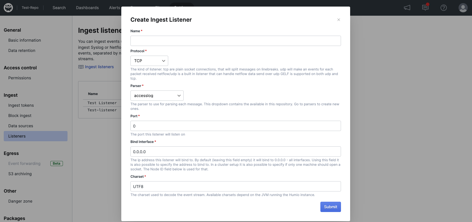Screen dimensions: 472x222
Task: Open the notifications message icon
Action: click(425, 8)
